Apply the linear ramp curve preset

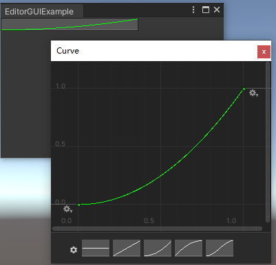click(127, 248)
